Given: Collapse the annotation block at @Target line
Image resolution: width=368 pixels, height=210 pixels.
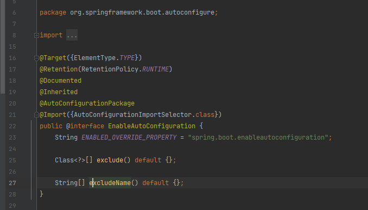Looking at the screenshot, I should [x=36, y=58].
